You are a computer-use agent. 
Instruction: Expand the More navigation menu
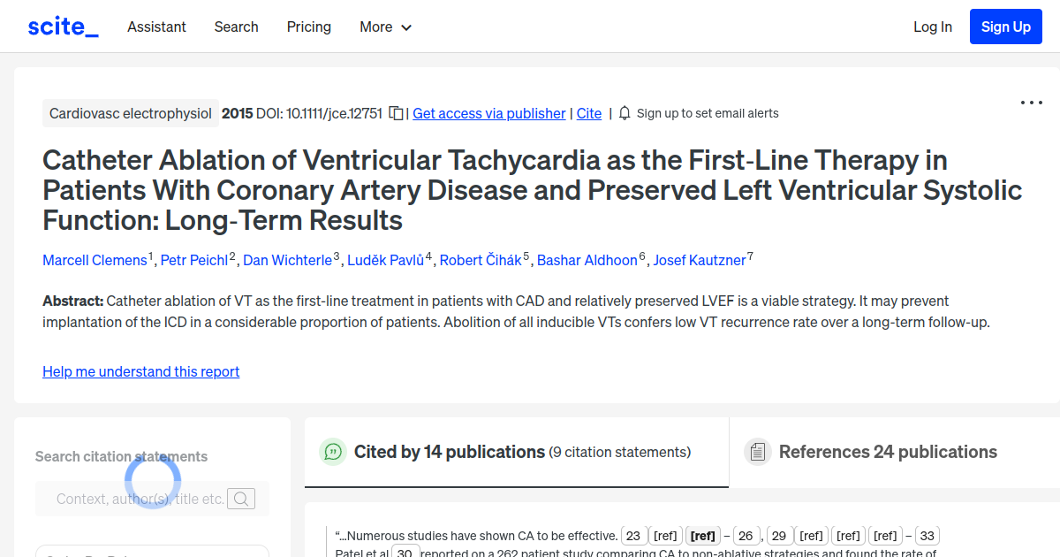385,27
